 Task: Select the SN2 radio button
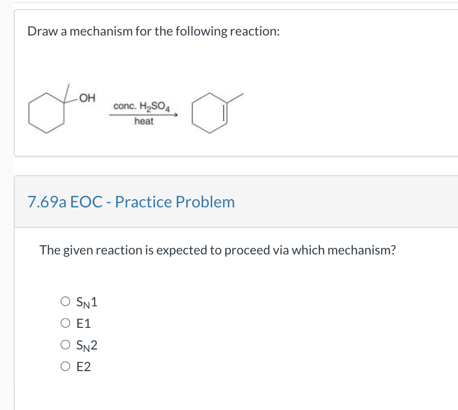[65, 345]
